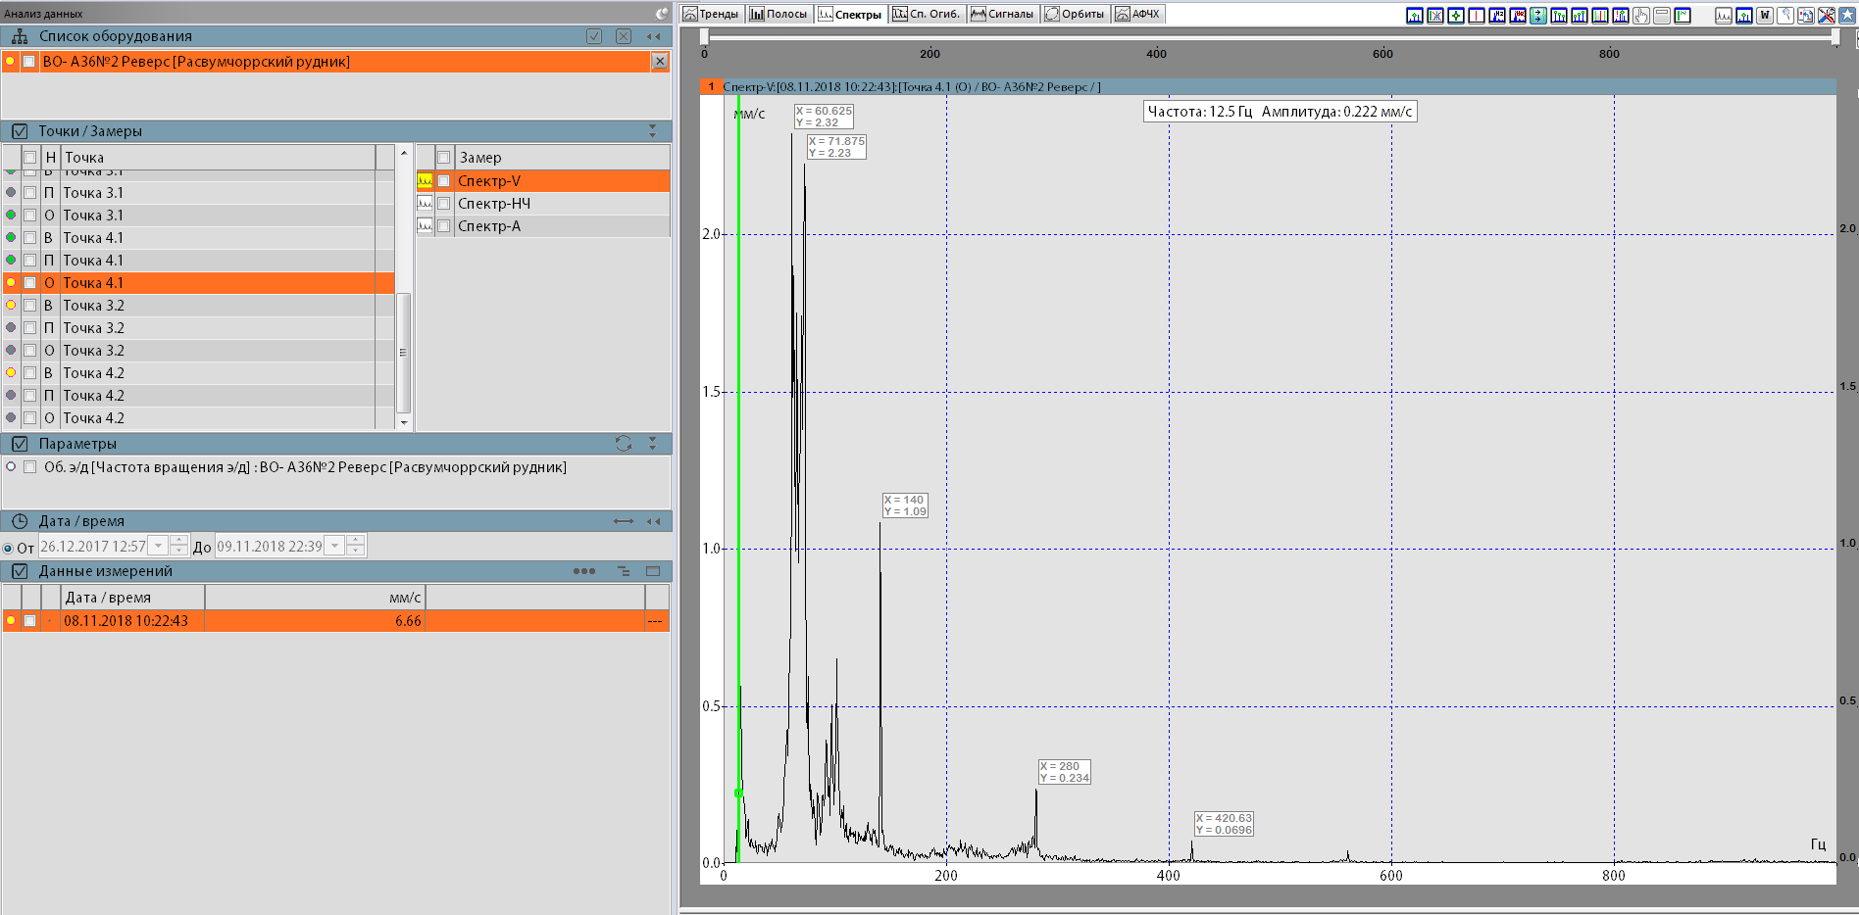Select the single red vertical cursor tool
Screen dimensions: 1859x915
[x=1477, y=16]
